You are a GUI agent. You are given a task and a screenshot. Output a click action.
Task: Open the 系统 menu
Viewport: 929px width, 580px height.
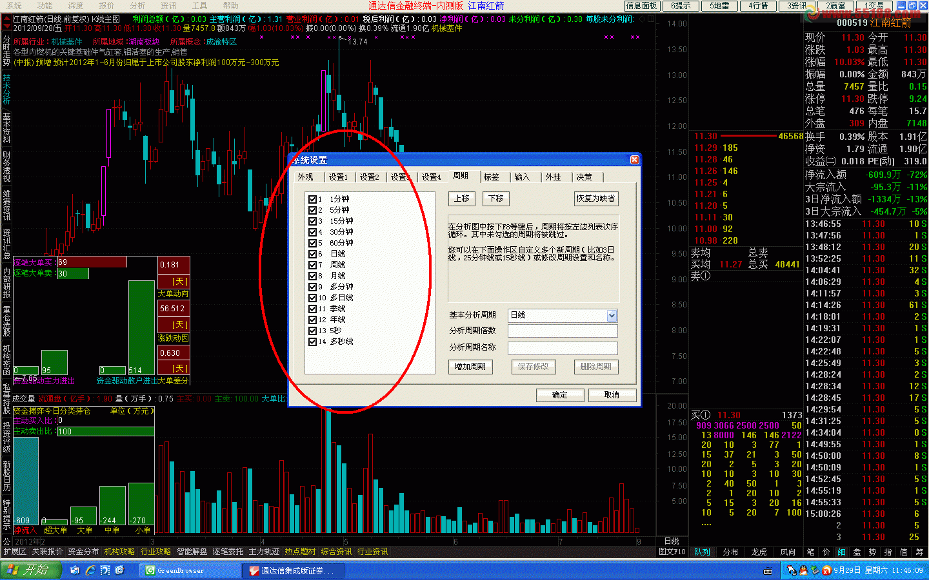(14, 5)
